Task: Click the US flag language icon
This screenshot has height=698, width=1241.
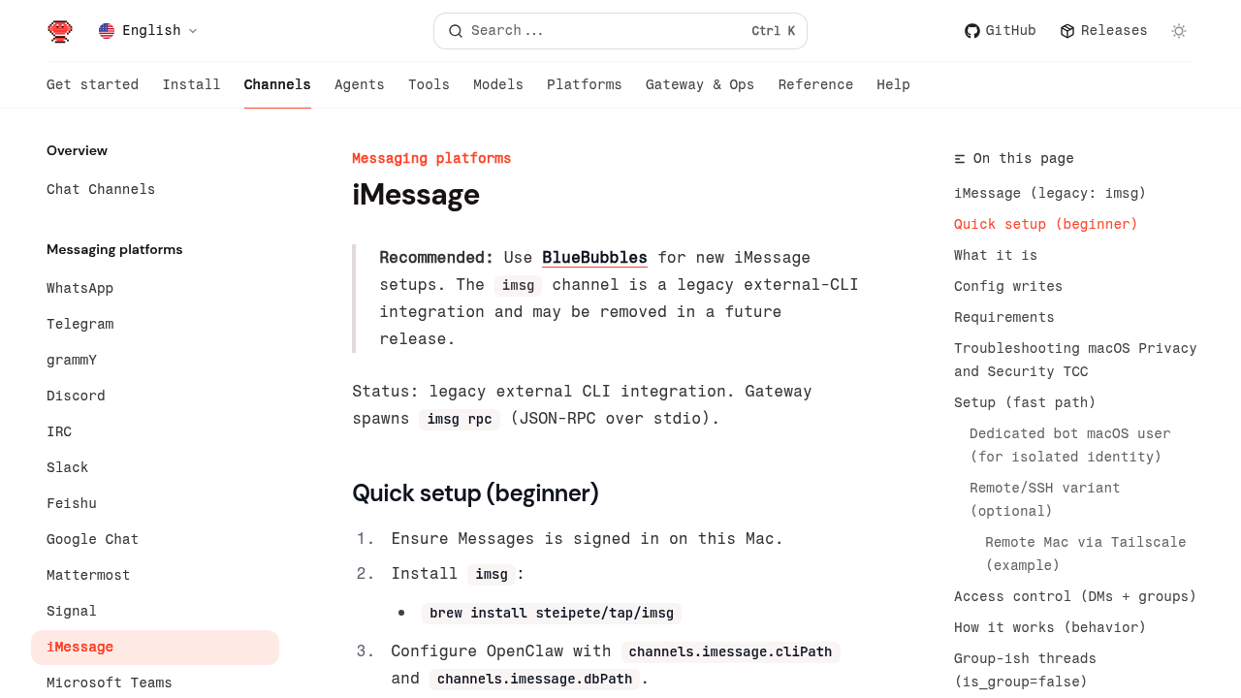Action: (x=107, y=31)
